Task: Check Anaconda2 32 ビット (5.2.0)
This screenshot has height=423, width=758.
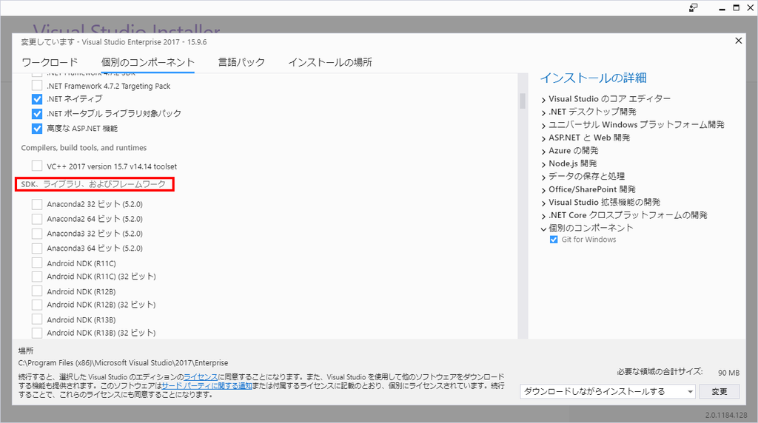Action: [x=37, y=204]
